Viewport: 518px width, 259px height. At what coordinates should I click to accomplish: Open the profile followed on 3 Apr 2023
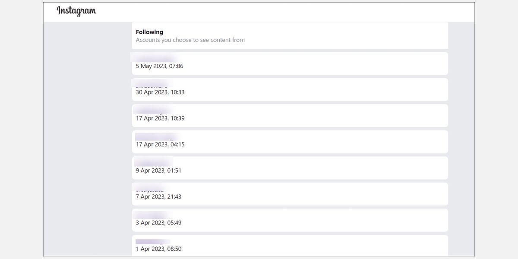152,214
